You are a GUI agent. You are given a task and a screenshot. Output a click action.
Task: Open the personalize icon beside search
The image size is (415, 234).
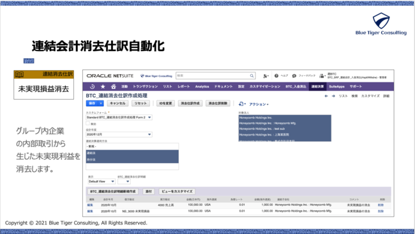266,76
